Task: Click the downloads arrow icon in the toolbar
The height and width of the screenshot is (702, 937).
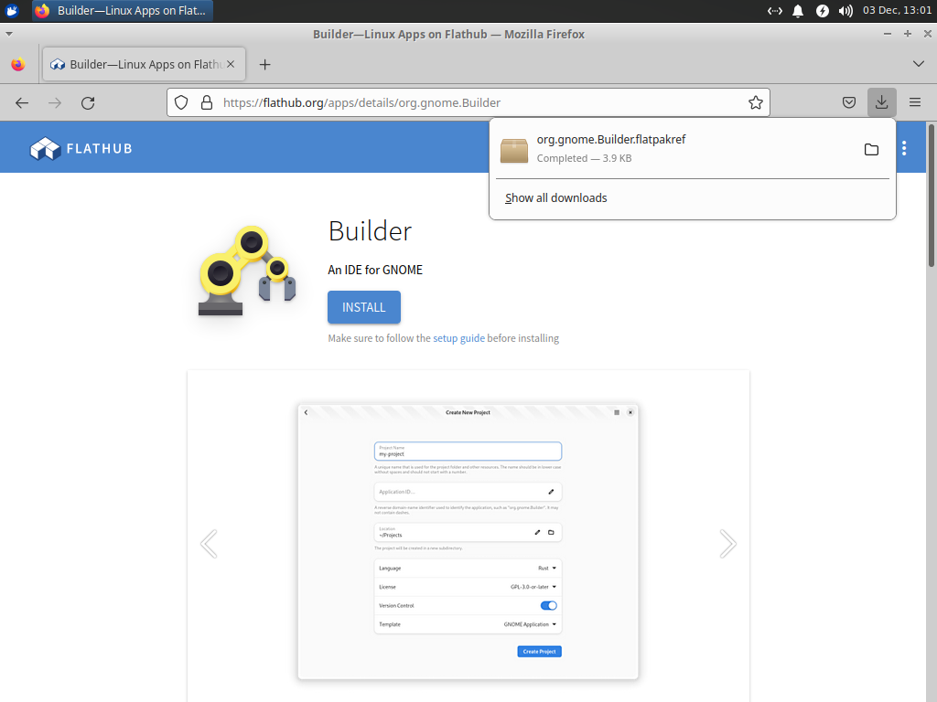Action: 881,101
